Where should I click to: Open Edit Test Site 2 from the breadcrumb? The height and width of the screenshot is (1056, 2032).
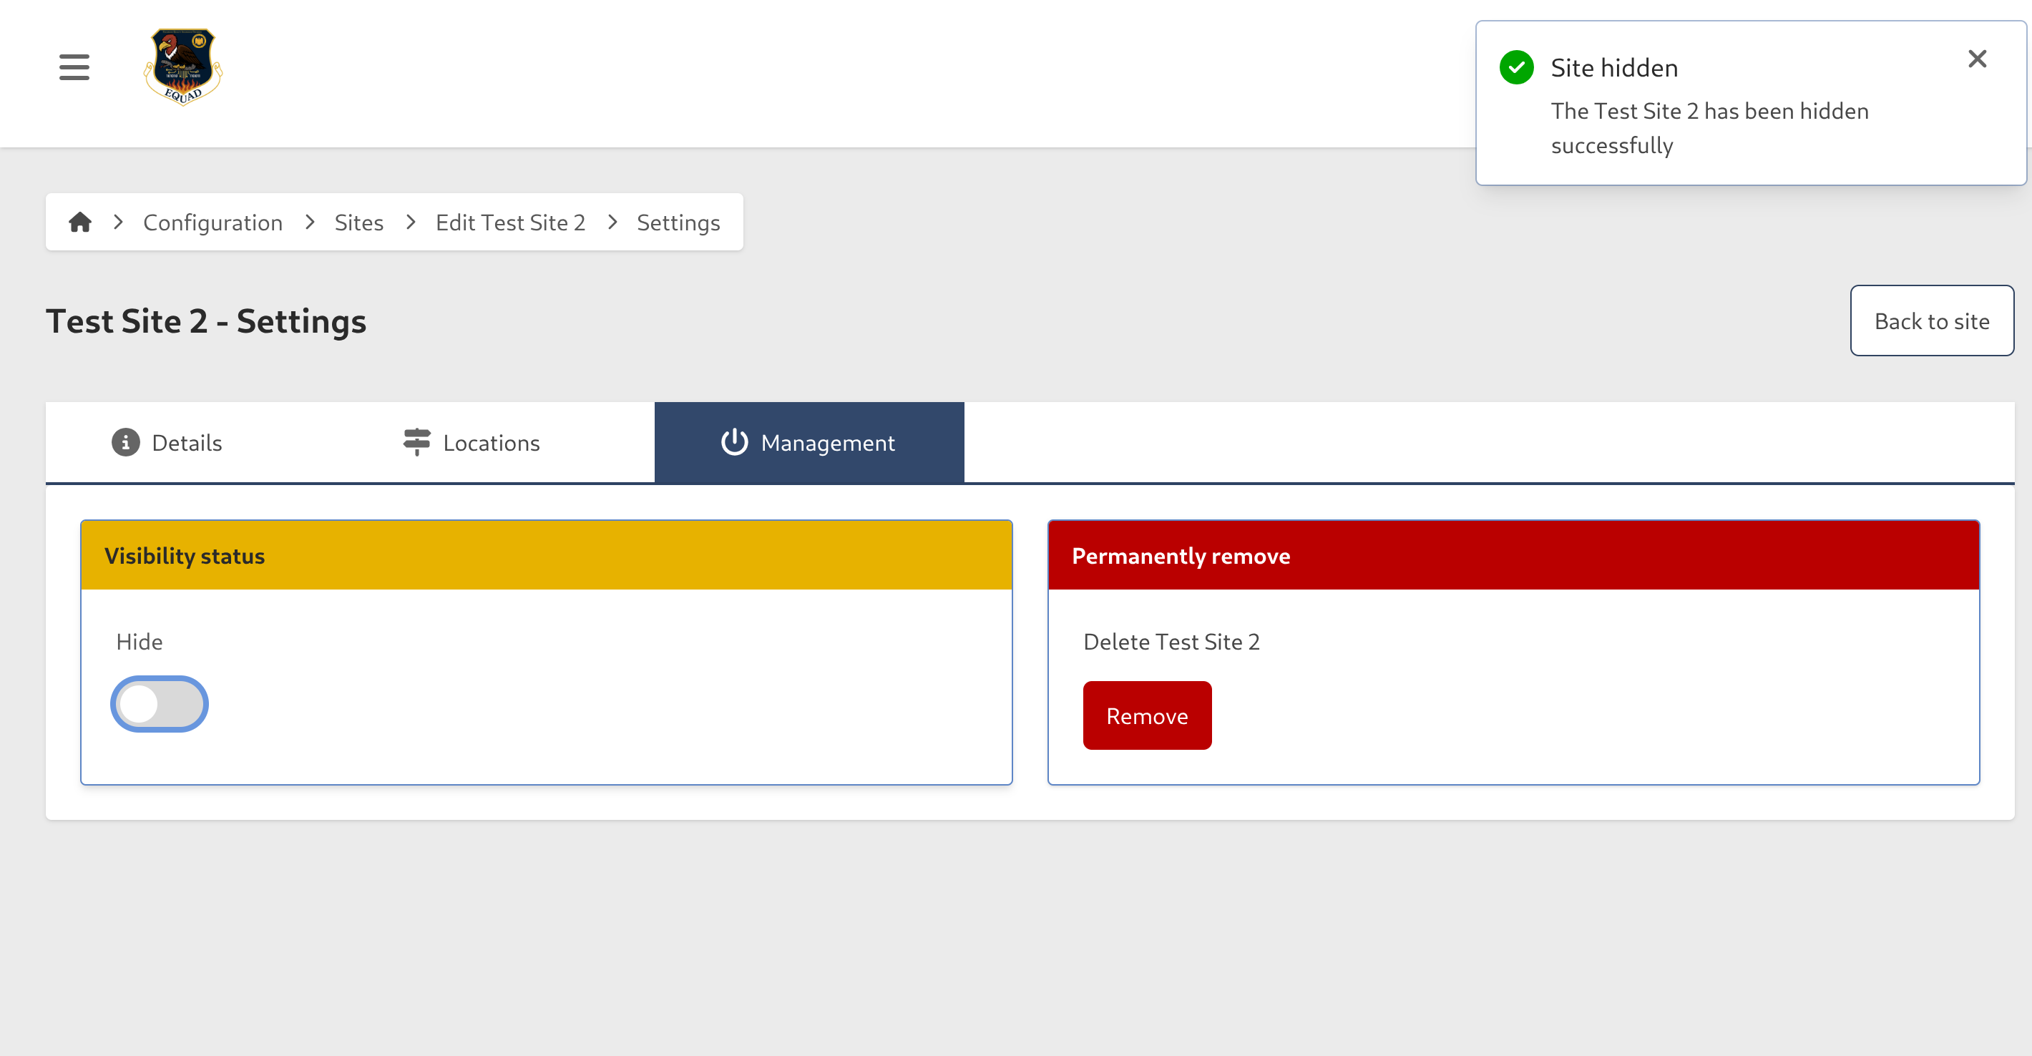[x=510, y=222]
